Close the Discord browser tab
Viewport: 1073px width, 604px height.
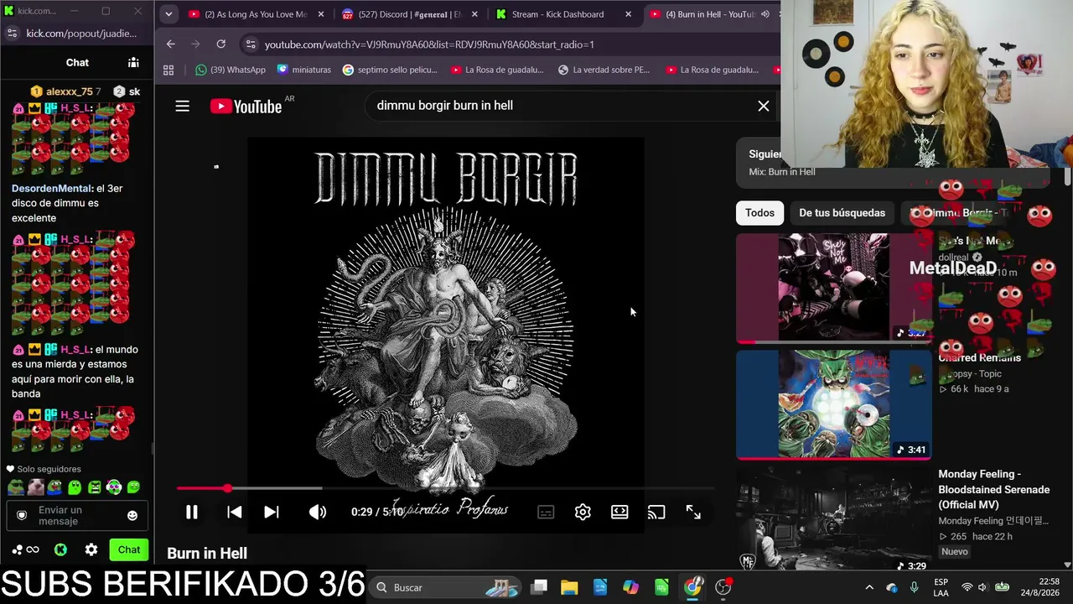474,14
